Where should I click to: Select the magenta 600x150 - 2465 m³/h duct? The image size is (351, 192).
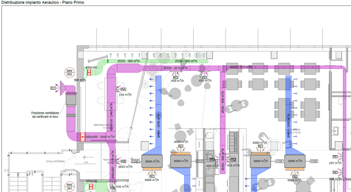point(111,111)
